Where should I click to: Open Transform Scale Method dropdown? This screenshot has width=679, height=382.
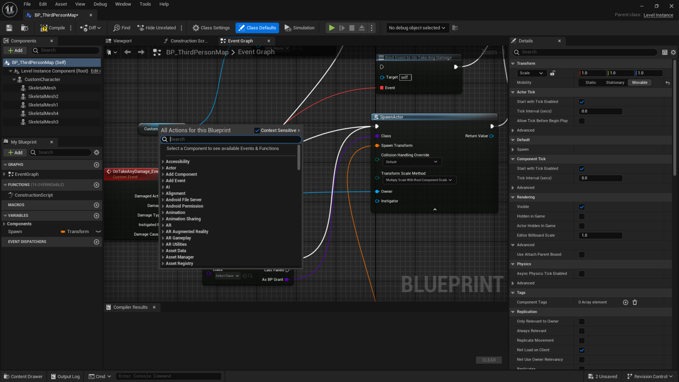(x=419, y=180)
